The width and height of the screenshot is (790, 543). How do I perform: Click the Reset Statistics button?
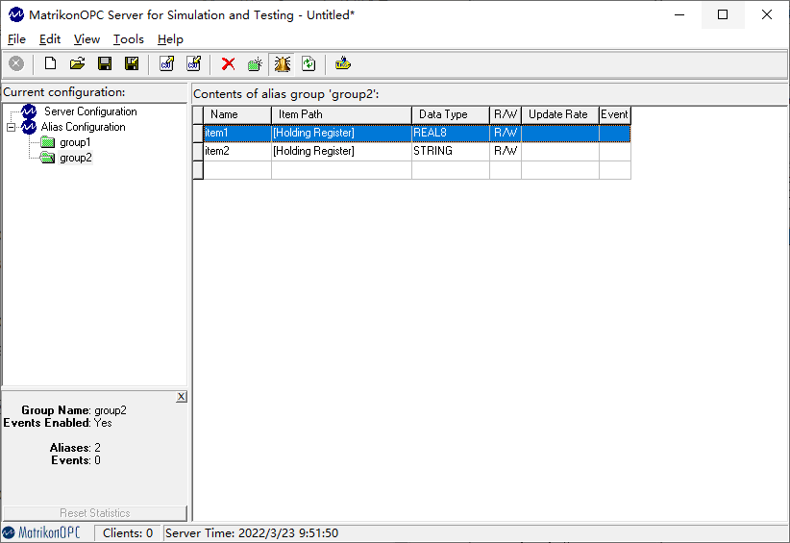pos(95,513)
